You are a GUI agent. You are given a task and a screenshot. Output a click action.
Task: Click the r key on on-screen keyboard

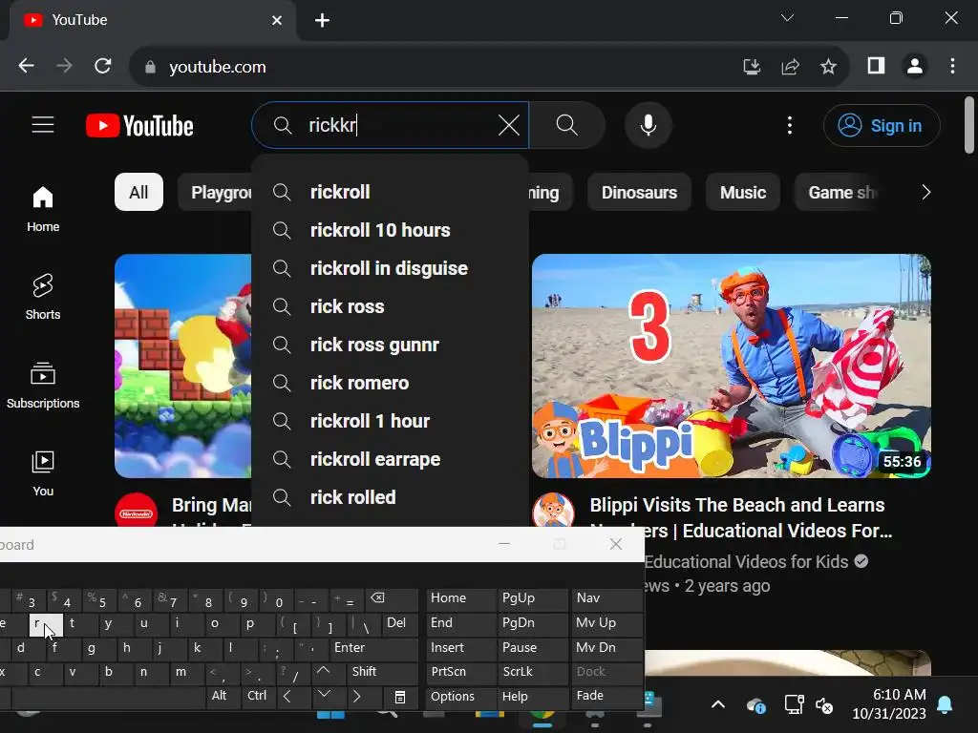[46, 624]
